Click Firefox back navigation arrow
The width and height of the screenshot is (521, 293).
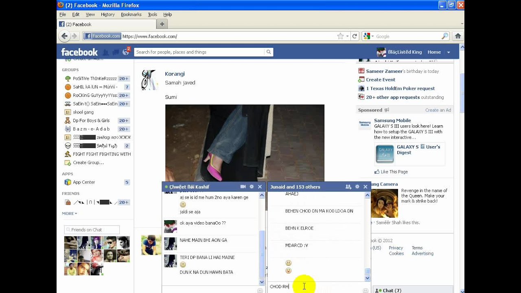tap(64, 36)
